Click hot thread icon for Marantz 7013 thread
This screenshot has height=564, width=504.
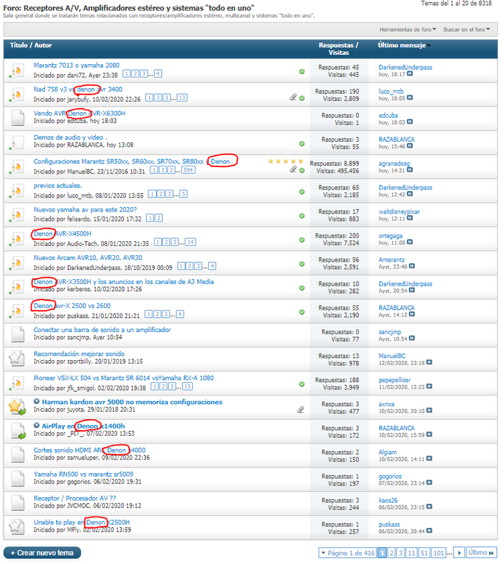16,71
